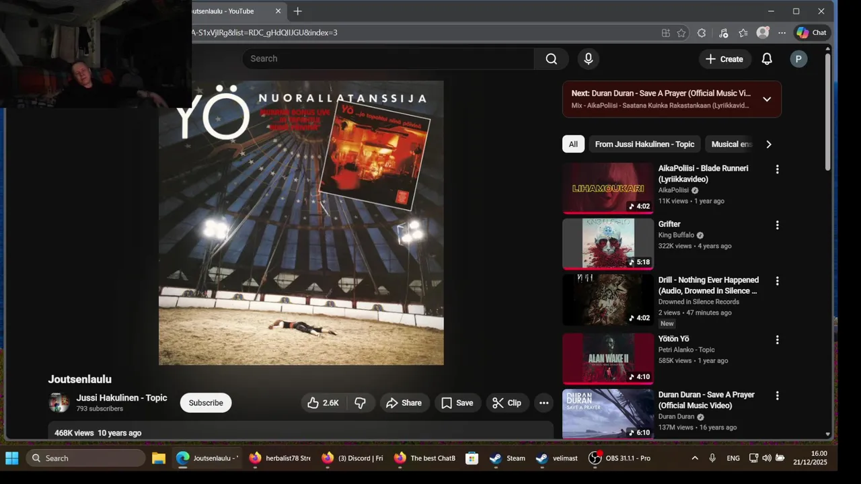Click the Joutsenlaulu album art player
The image size is (861, 484).
pyautogui.click(x=301, y=223)
